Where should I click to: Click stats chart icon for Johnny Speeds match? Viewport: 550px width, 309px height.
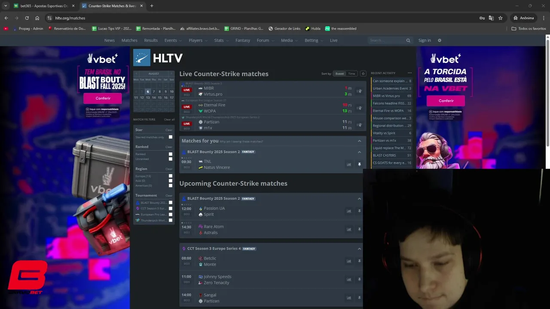[x=349, y=279]
